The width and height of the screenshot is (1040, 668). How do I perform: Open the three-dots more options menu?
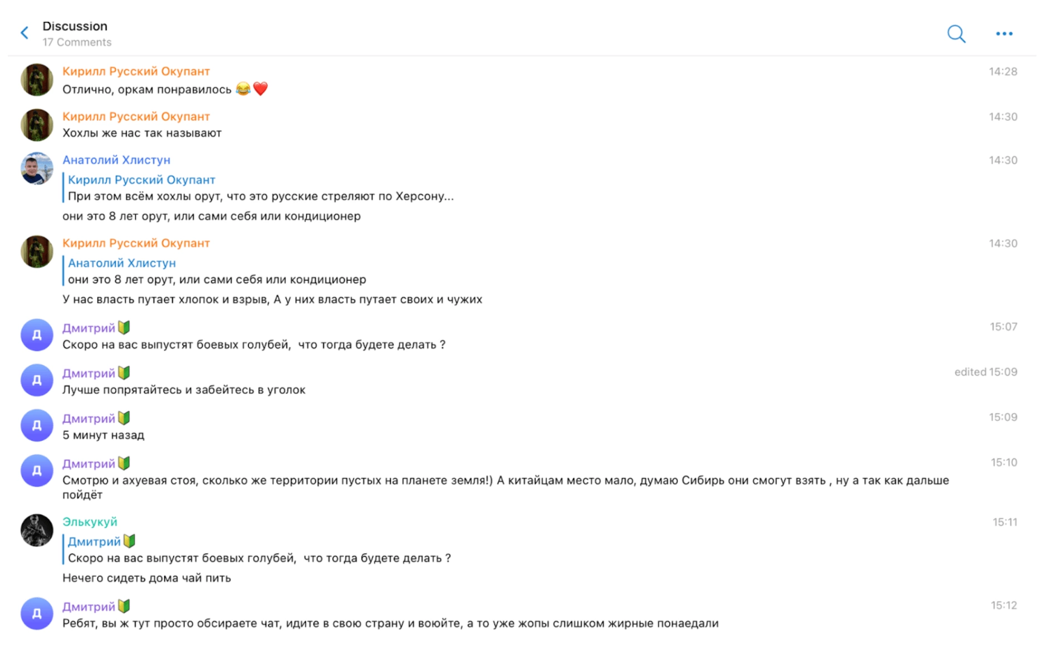(1004, 34)
